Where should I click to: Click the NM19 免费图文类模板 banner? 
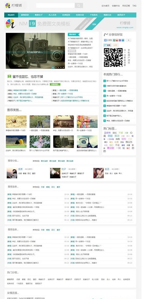point(70,24)
